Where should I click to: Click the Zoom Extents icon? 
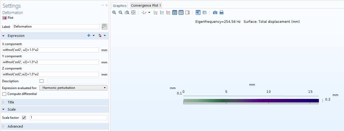[133, 12]
